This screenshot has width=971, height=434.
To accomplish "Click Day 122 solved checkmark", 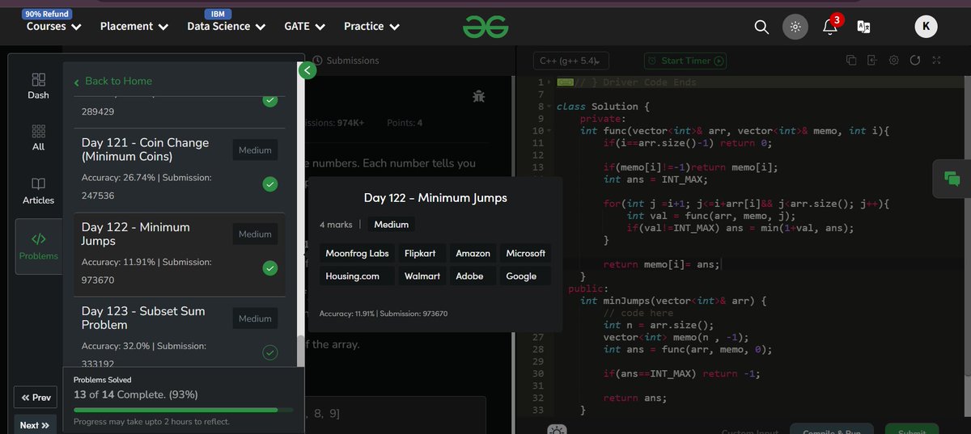I will point(270,268).
